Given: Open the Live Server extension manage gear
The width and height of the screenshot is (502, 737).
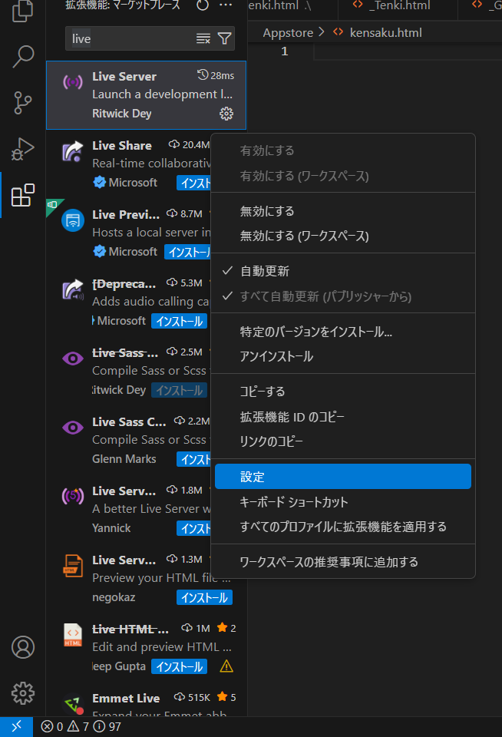Looking at the screenshot, I should click(x=226, y=114).
